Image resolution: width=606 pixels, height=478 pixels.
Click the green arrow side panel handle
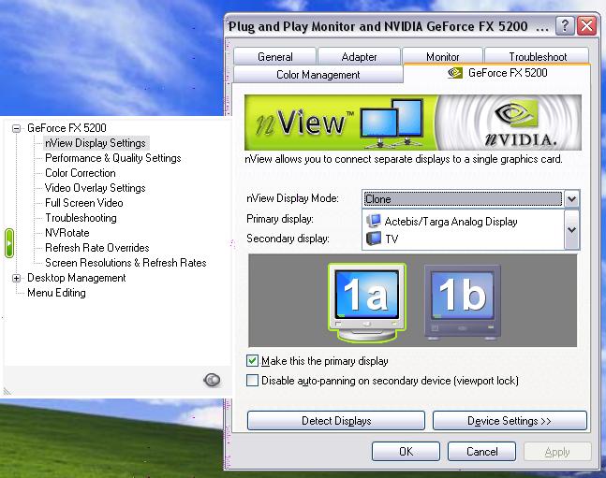pos(9,243)
